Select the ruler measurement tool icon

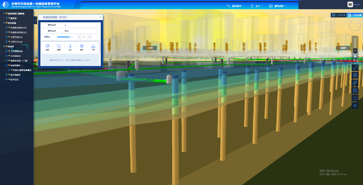pos(355,83)
